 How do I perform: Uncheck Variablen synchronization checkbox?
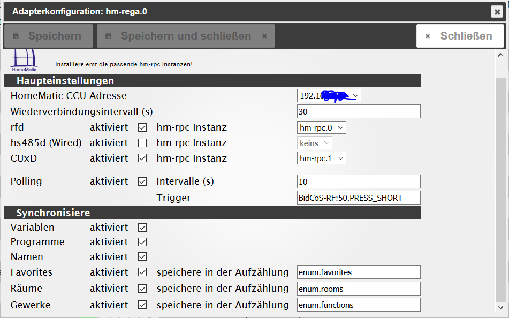click(142, 228)
